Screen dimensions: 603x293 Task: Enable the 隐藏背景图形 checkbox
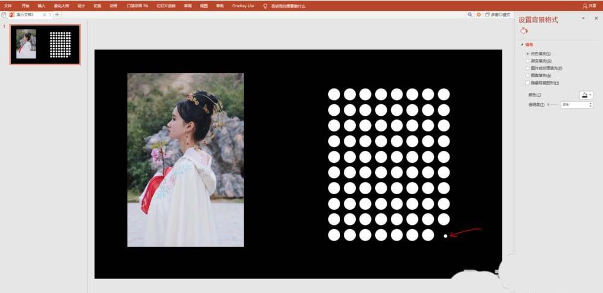point(527,83)
